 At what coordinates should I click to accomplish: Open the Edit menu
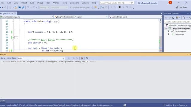click(9, 3)
